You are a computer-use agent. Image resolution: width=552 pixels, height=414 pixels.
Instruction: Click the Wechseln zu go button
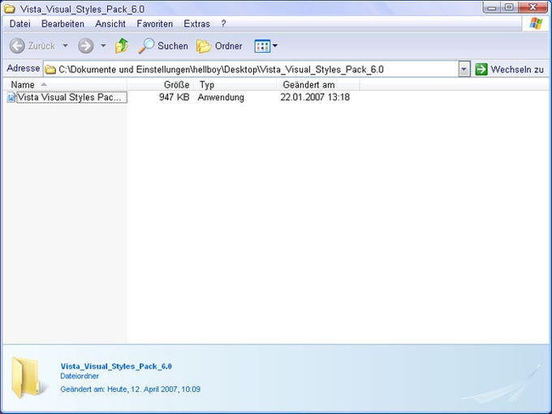[x=510, y=69]
